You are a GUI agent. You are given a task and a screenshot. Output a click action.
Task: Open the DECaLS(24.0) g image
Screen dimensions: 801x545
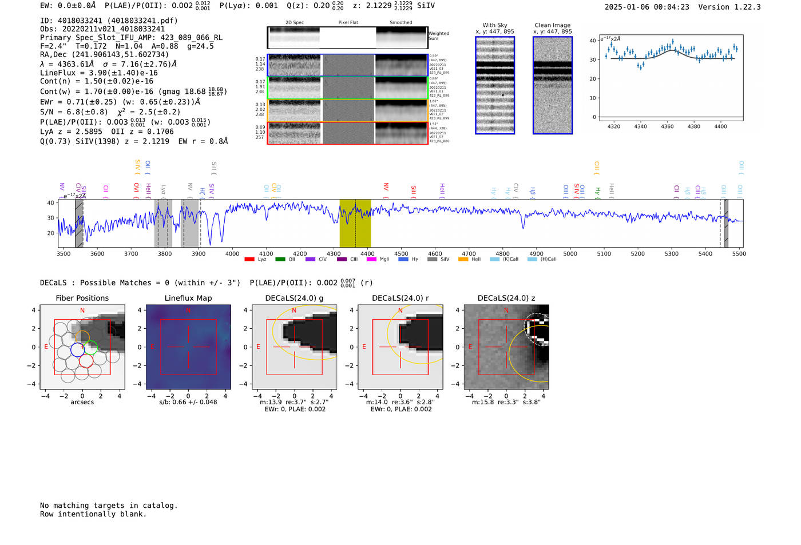295,347
